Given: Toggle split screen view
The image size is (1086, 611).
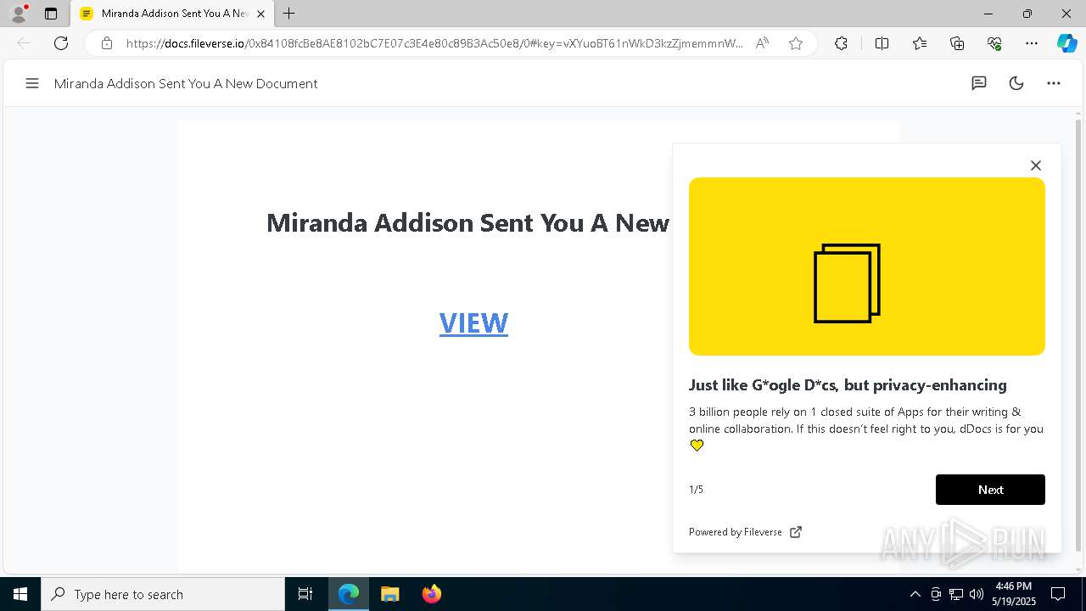Looking at the screenshot, I should pos(882,43).
